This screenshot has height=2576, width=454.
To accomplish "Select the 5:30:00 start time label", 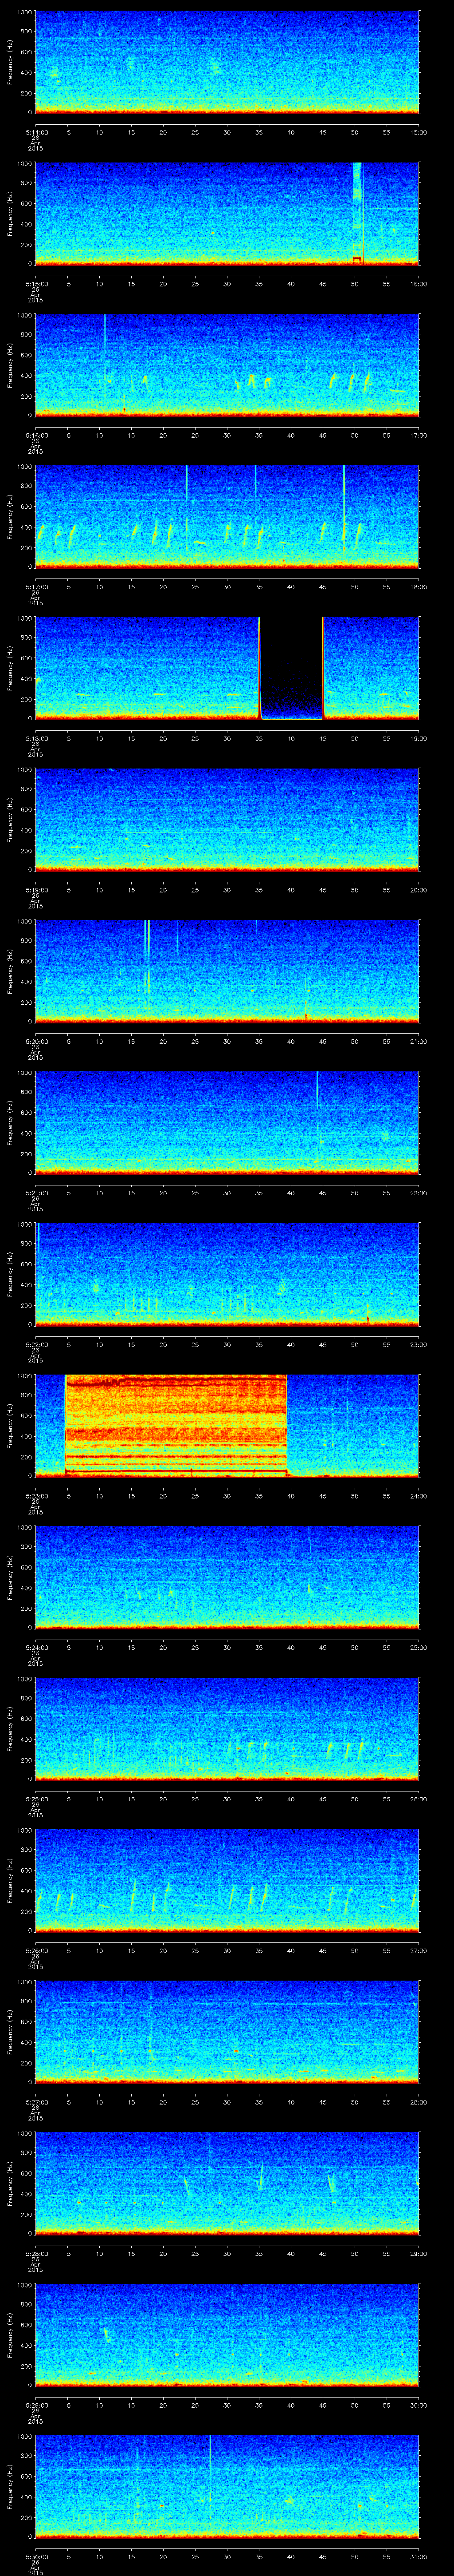I will [36, 2557].
